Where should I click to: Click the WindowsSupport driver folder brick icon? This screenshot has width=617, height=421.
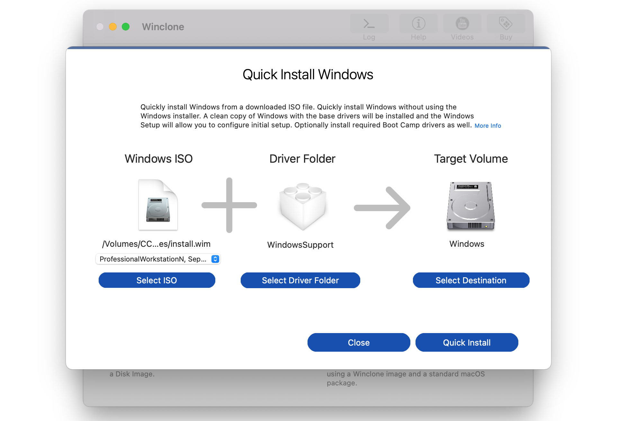(x=303, y=206)
